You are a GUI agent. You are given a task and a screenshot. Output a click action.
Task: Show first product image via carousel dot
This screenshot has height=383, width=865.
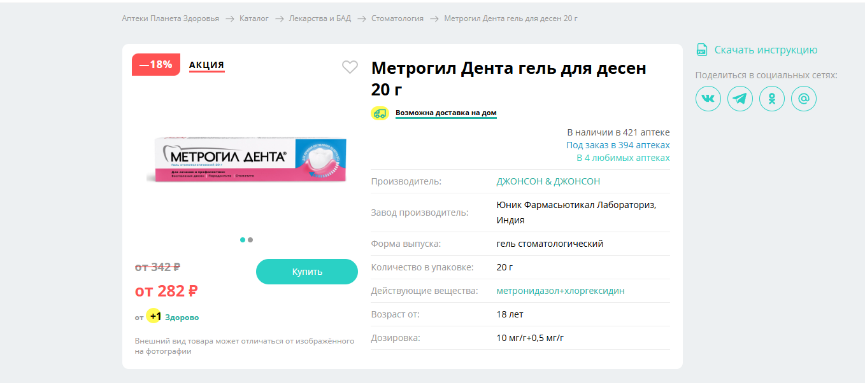pyautogui.click(x=243, y=240)
